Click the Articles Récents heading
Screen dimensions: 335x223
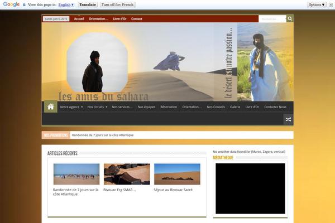coord(63,153)
